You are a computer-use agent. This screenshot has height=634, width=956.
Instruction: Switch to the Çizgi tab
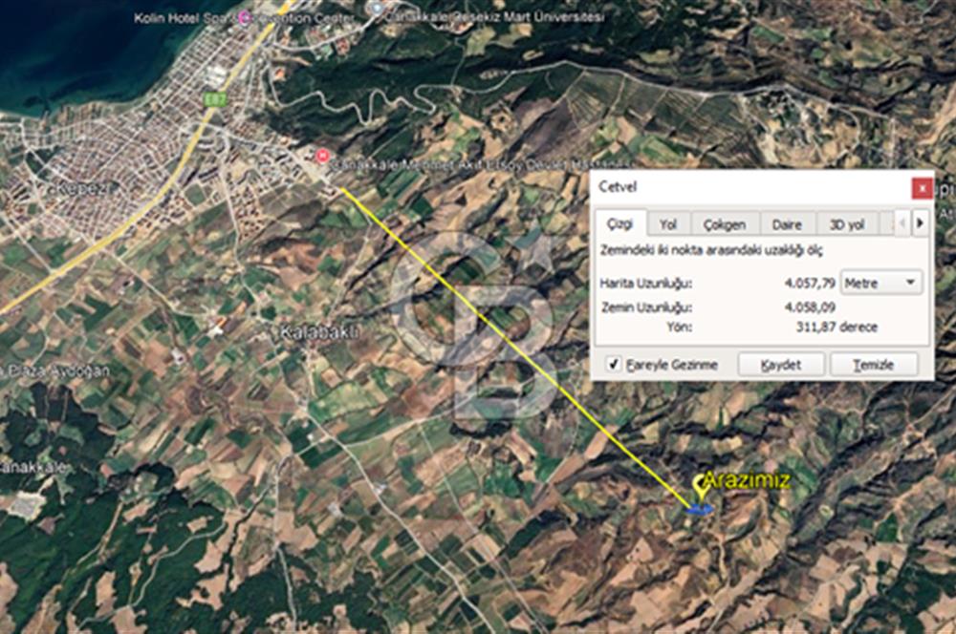tap(620, 224)
